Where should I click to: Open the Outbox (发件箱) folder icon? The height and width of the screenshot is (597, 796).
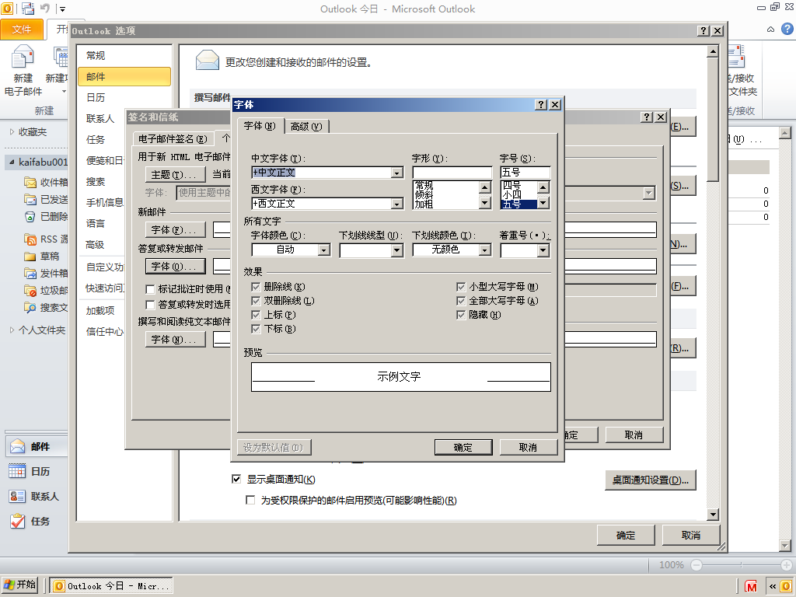pyautogui.click(x=30, y=273)
